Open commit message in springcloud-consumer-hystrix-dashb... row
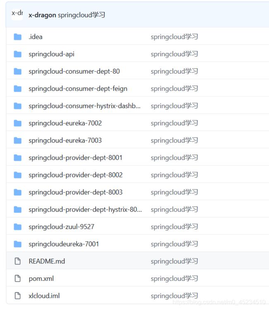269x309 pixels. coord(174,106)
